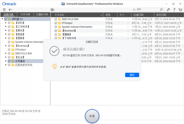Confirm dialog with 确定 button

point(132,75)
